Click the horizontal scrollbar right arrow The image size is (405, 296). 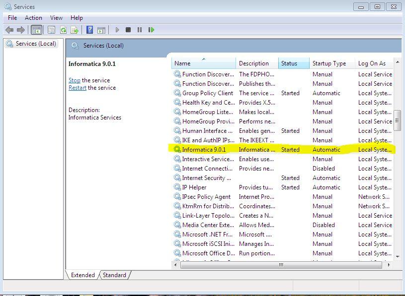[389, 265]
